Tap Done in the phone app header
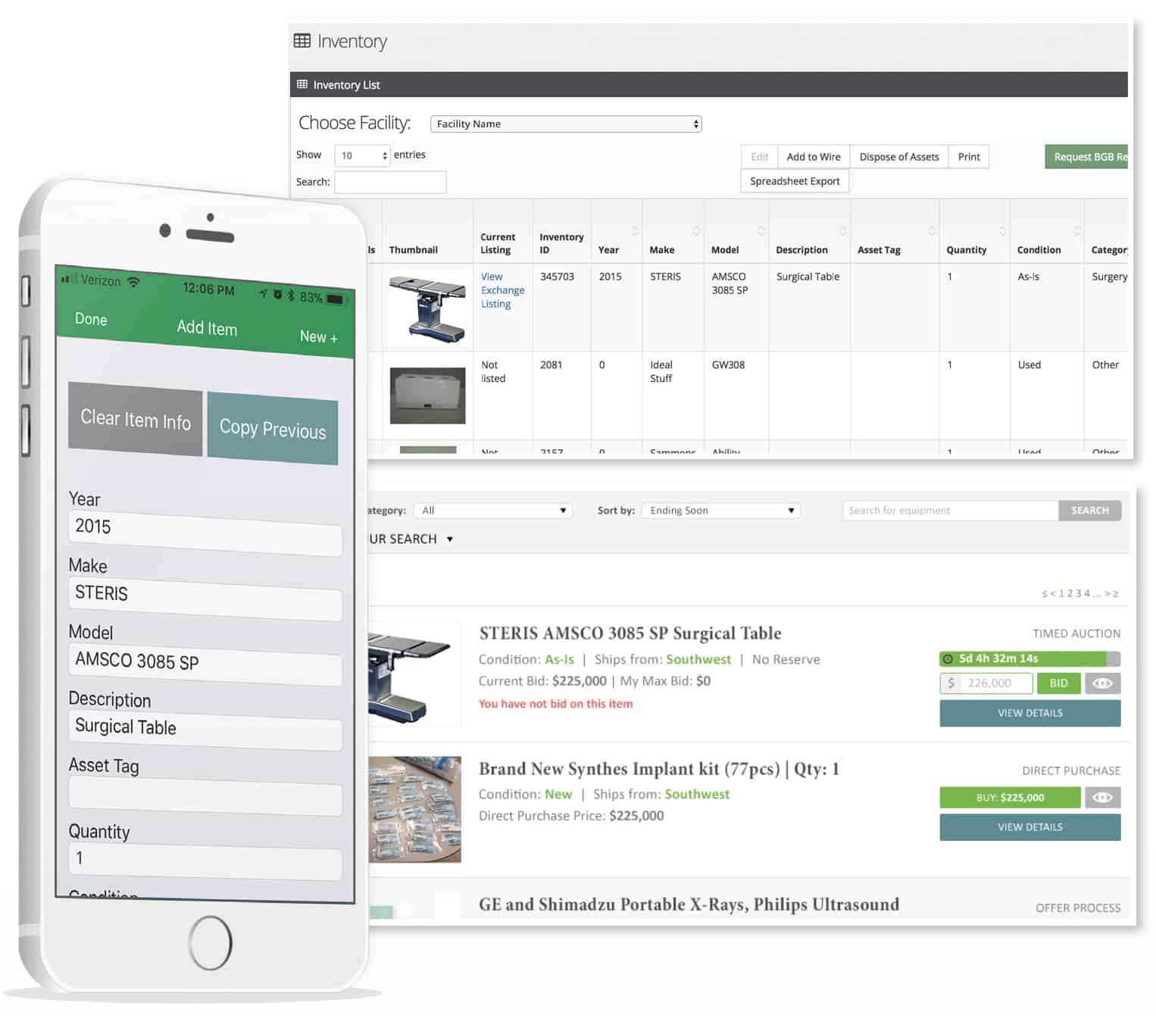Viewport: 1156px width, 1016px height. [x=91, y=320]
